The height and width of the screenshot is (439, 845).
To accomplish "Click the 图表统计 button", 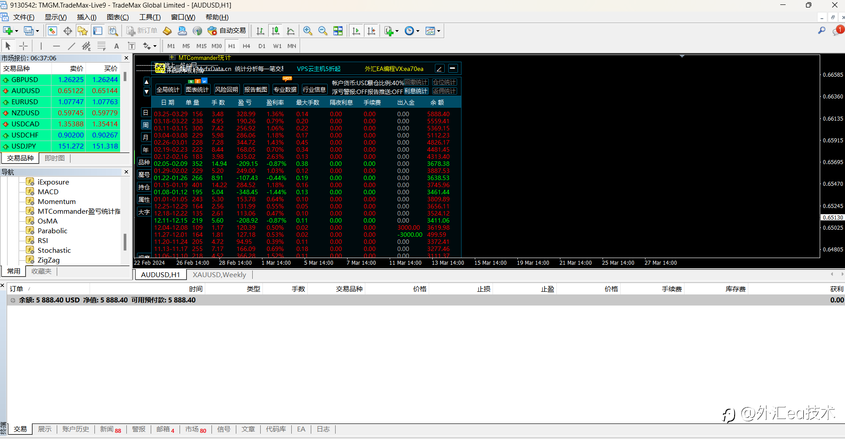I will click(x=197, y=90).
